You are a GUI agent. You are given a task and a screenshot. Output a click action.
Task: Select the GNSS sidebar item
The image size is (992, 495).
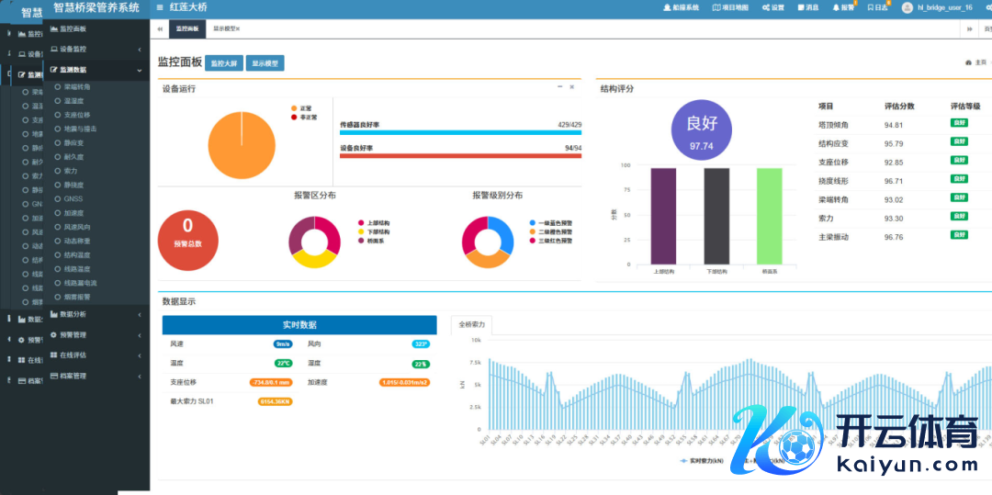73,198
